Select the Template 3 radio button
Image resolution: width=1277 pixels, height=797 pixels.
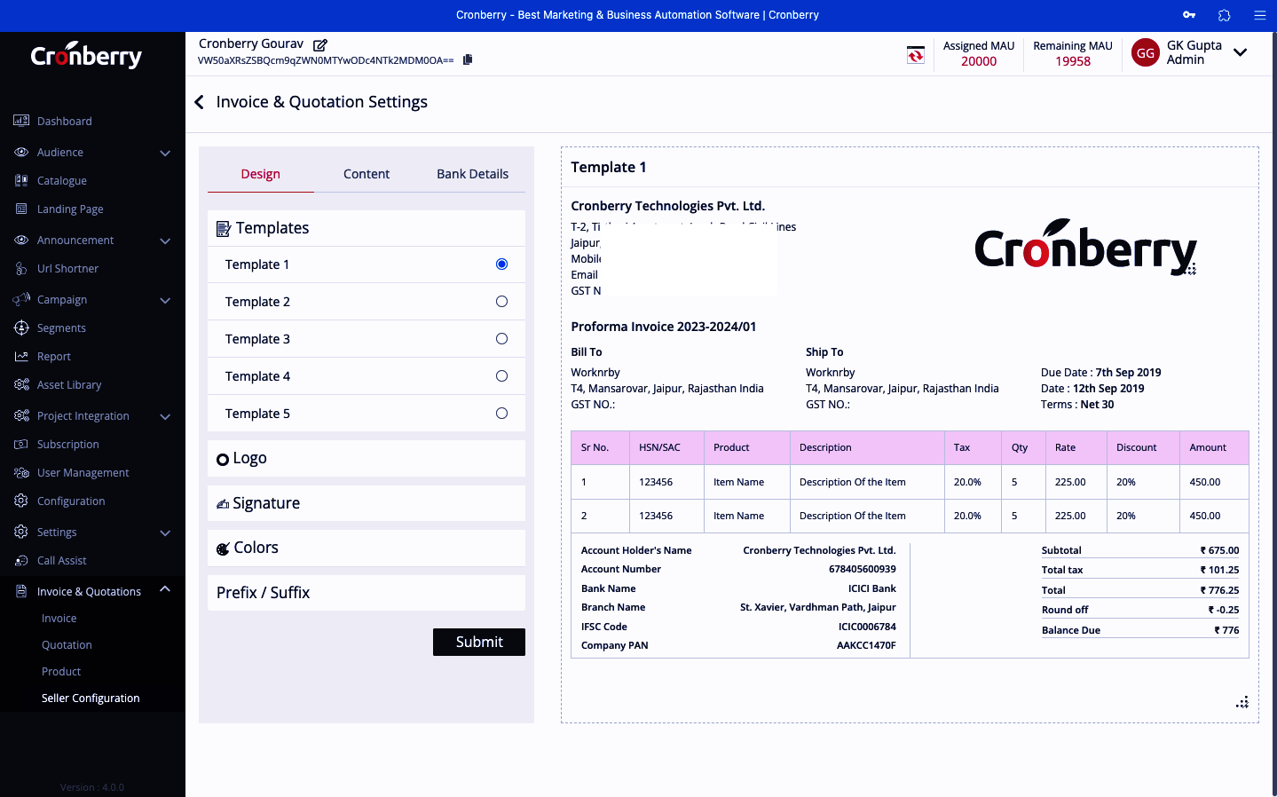pyautogui.click(x=501, y=338)
